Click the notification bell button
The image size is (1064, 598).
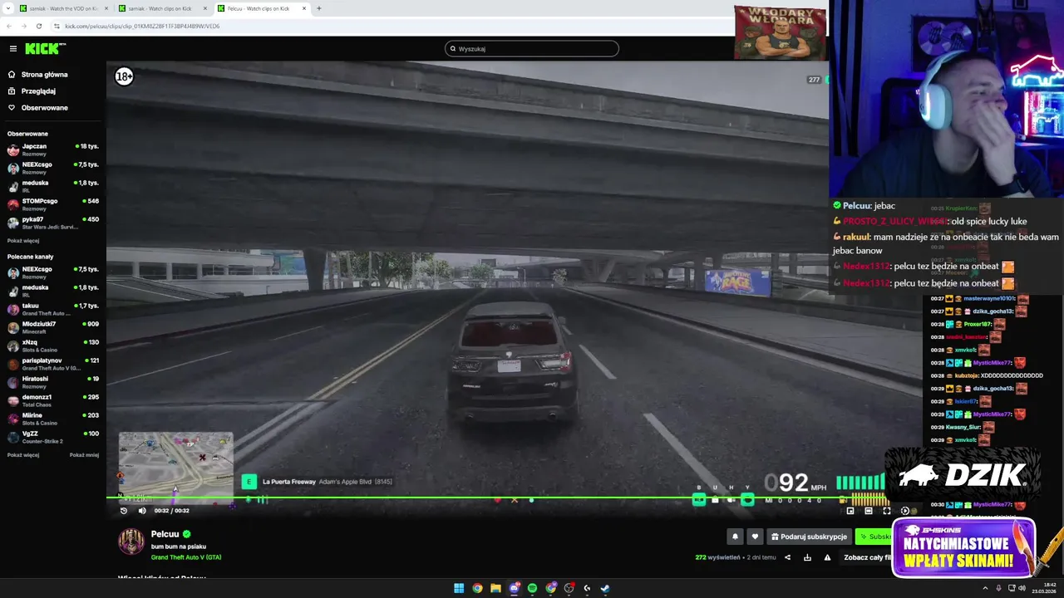pyautogui.click(x=735, y=537)
